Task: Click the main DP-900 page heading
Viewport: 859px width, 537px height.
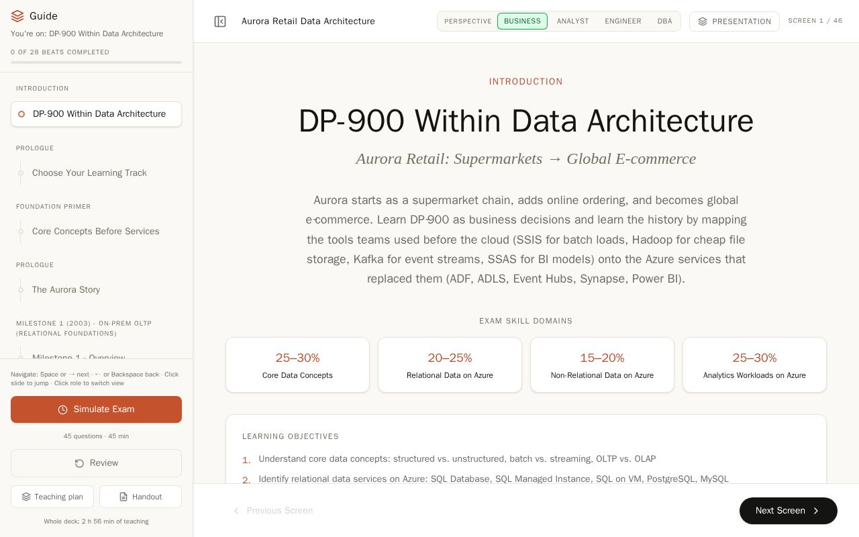Action: (526, 121)
